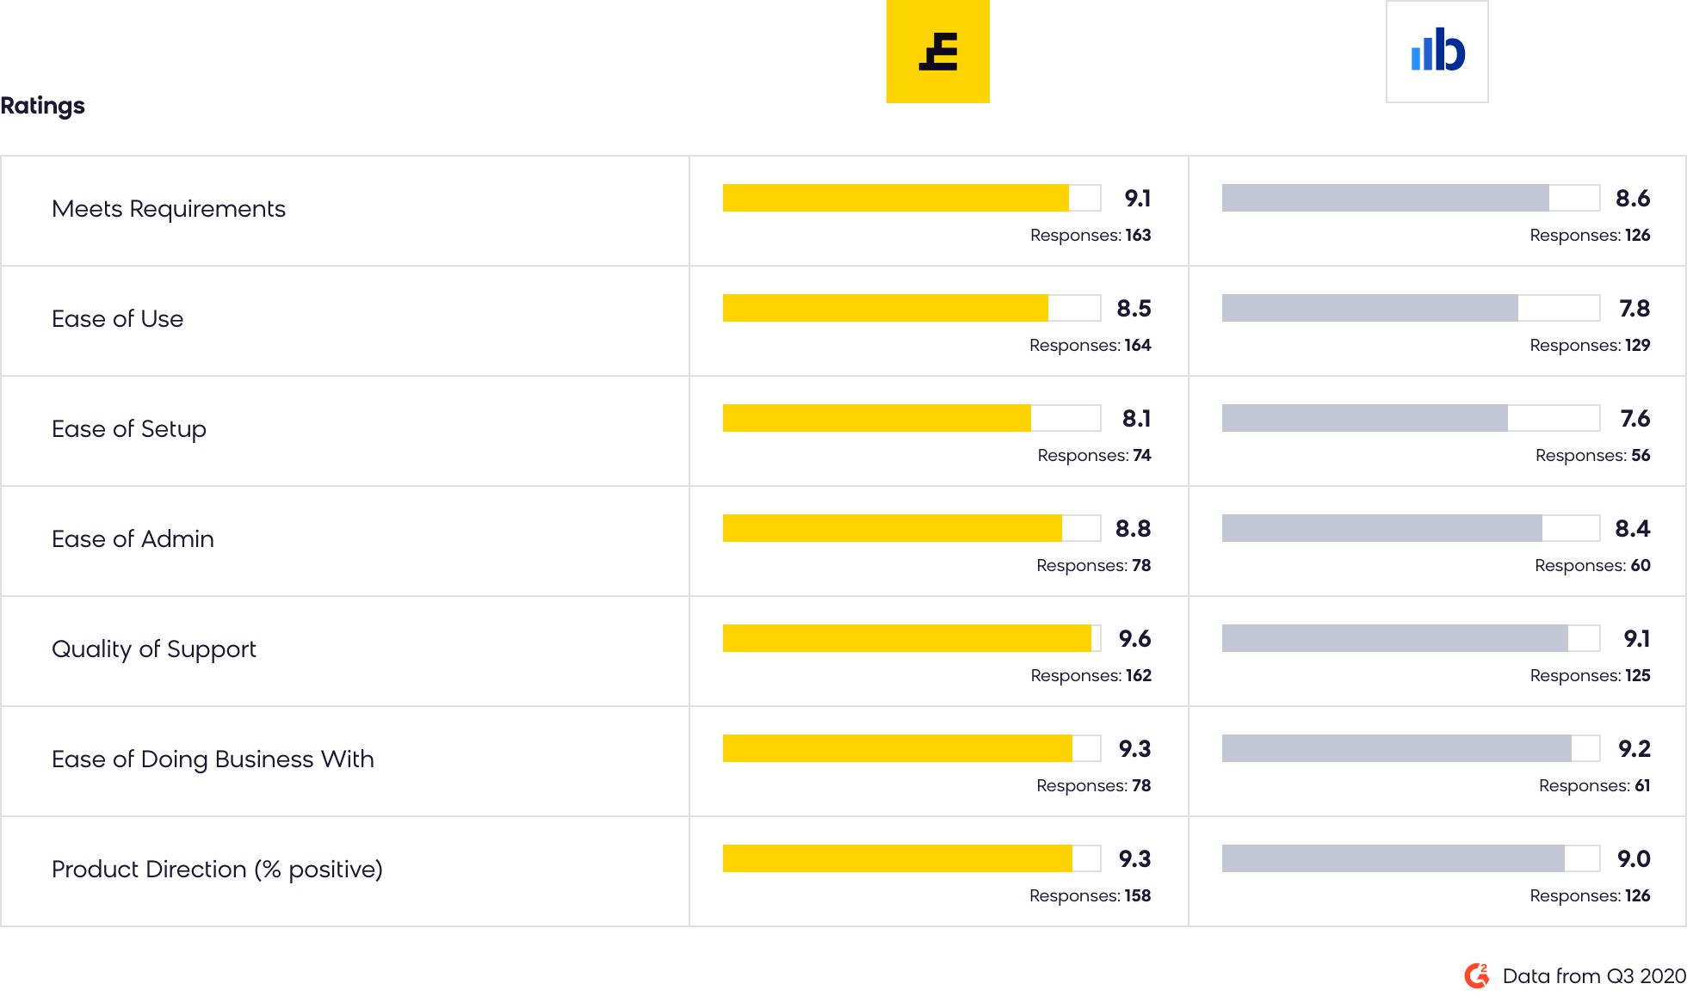Click gray Product Direction bar rated 9.0
This screenshot has width=1687, height=996.
[1393, 858]
